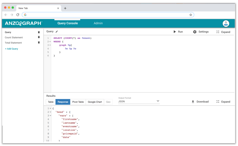Click the Download arrow icon in Results
The image size is (238, 146).
click(x=193, y=102)
